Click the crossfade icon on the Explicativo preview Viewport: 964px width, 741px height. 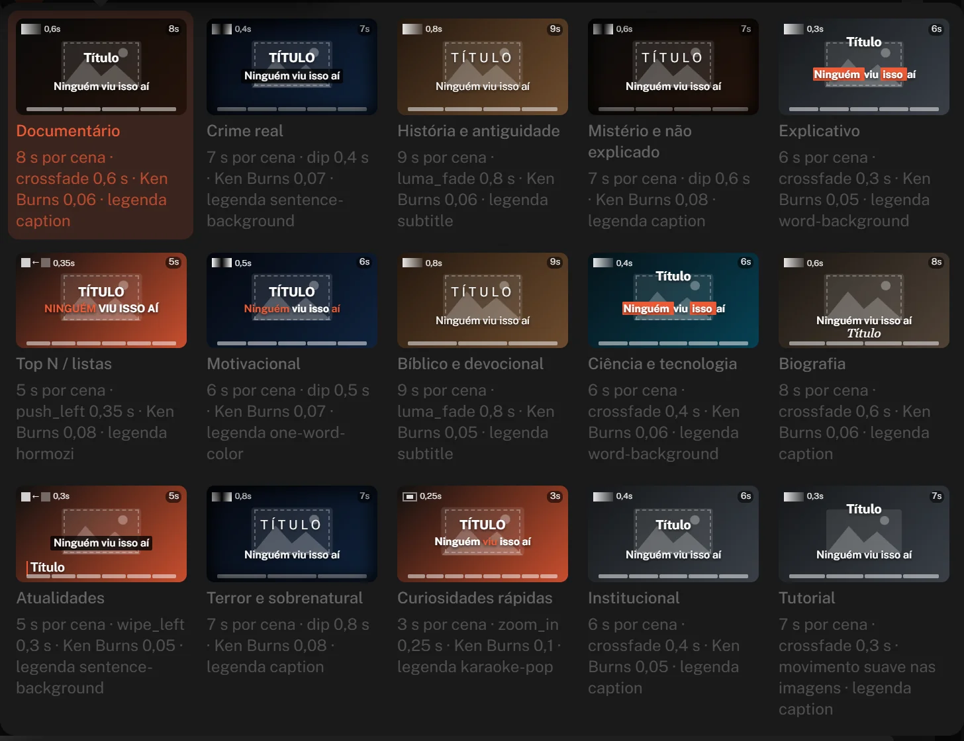click(794, 29)
